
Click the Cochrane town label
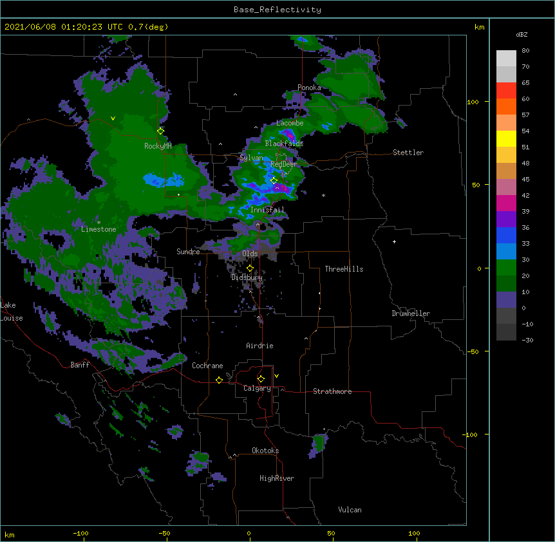pyautogui.click(x=207, y=366)
